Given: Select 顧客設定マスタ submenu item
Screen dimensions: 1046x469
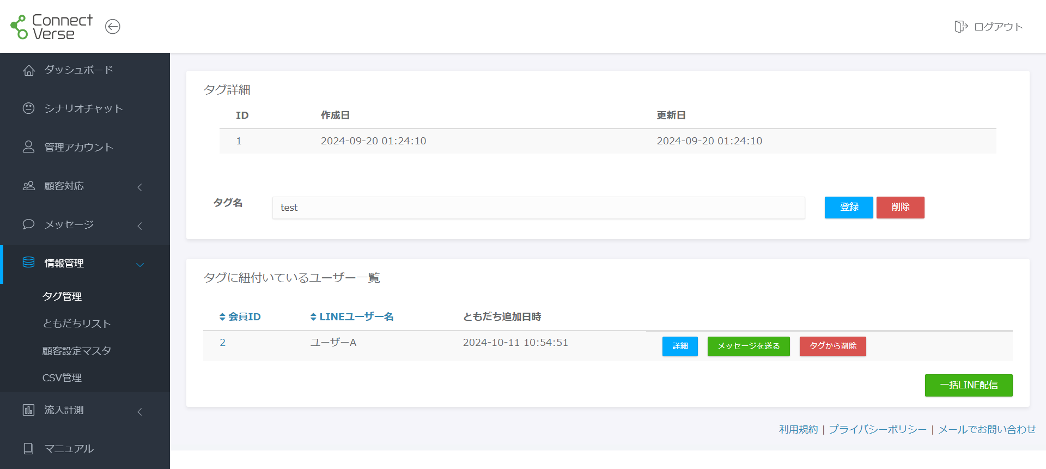Looking at the screenshot, I should point(77,351).
